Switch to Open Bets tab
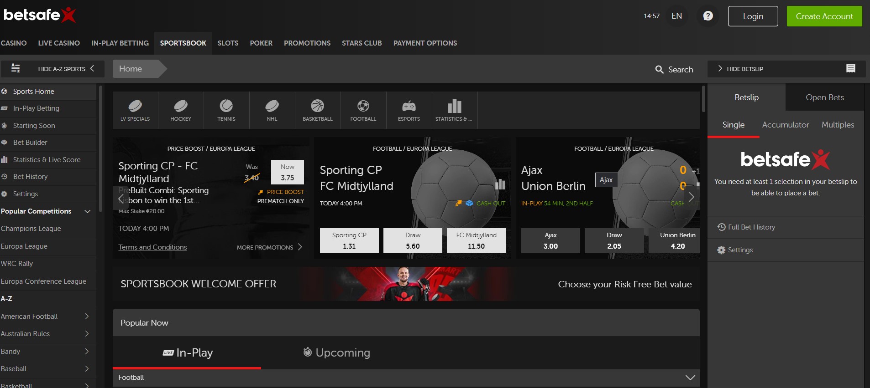Image resolution: width=870 pixels, height=388 pixels. 825,97
